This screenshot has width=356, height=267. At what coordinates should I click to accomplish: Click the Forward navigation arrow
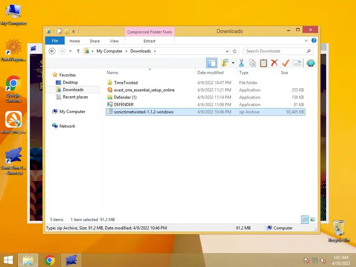pos(62,51)
